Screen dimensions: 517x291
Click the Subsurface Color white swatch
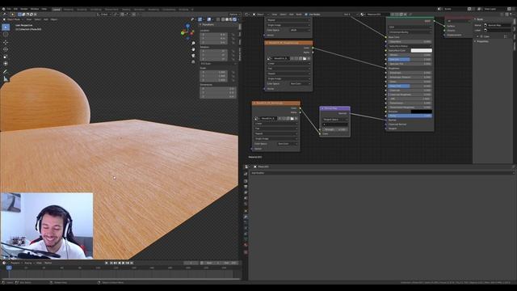tap(421, 50)
